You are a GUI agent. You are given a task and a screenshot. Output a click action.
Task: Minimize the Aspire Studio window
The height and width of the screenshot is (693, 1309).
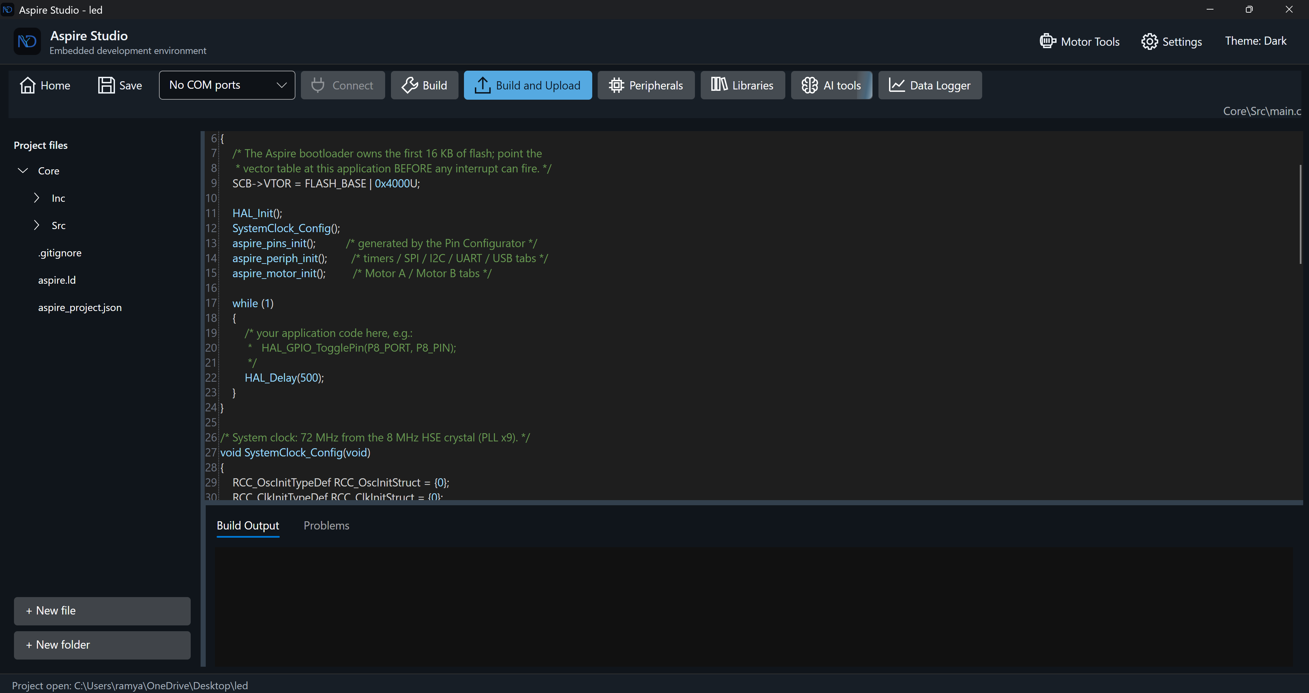1210,10
